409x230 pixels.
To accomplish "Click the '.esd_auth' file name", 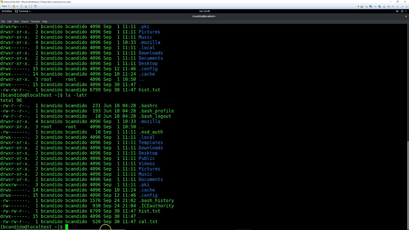I will [x=151, y=132].
